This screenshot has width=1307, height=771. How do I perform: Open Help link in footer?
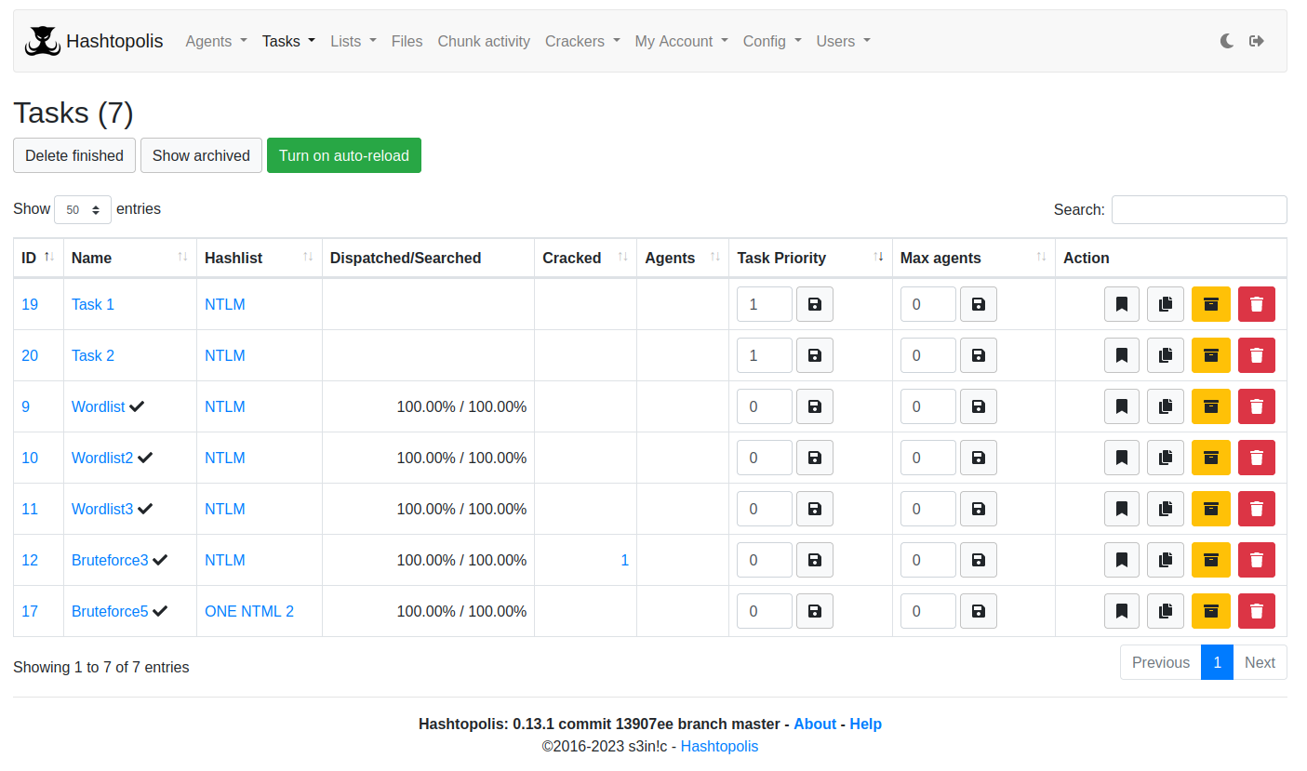pos(865,724)
